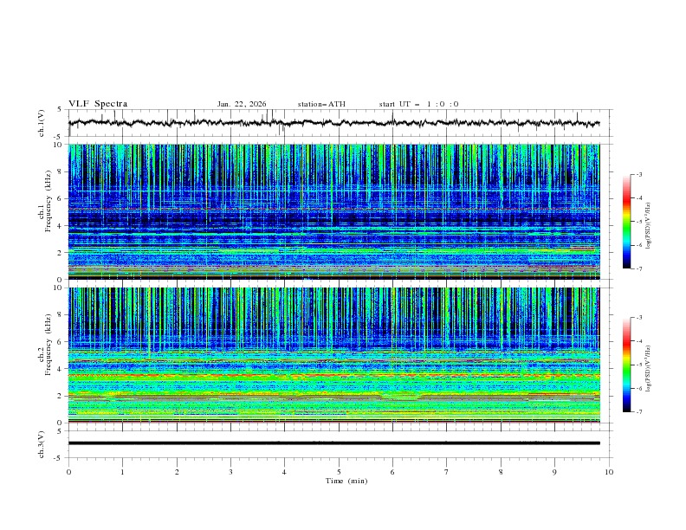Image resolution: width=686 pixels, height=530 pixels.
Task: Click the time-axis tick label "5"
Action: pyautogui.click(x=339, y=472)
